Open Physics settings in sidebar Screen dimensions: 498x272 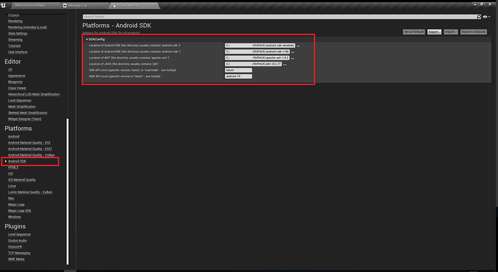tap(14, 15)
